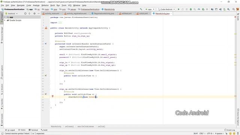Image resolution: width=240 pixels, height=135 pixels.
Task: Toggle tool window bars icon at bottom-left corner
Action: coord(2,133)
